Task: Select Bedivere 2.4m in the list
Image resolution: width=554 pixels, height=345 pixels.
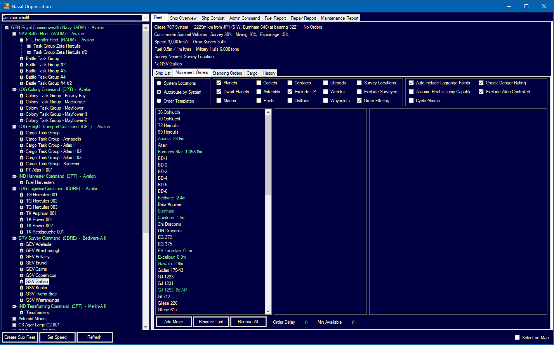Action: click(172, 198)
